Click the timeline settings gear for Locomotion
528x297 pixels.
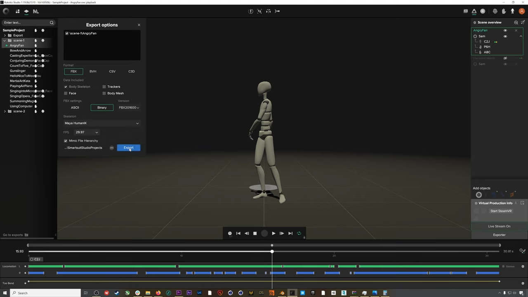tap(523, 266)
